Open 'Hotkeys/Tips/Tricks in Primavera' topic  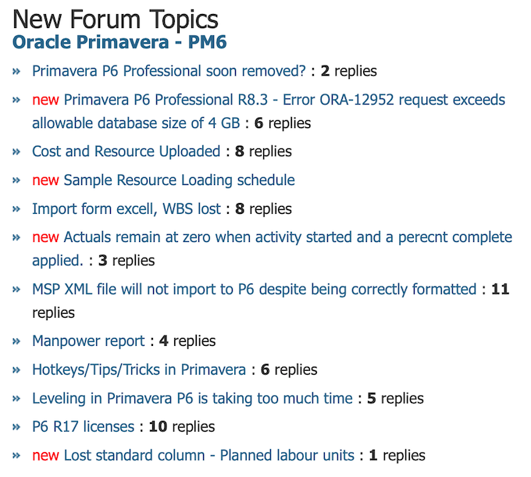(x=139, y=370)
